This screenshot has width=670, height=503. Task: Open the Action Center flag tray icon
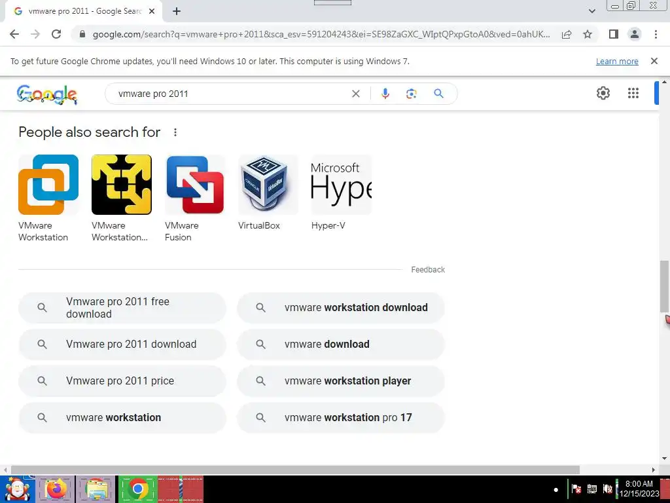576,489
